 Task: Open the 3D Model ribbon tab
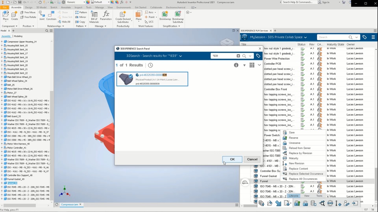coord(41,7)
